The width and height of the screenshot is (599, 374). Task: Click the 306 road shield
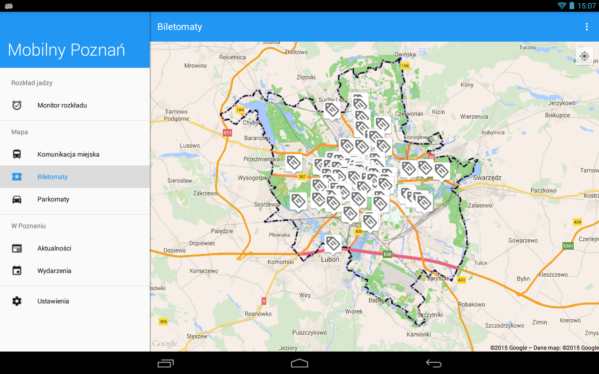163,322
